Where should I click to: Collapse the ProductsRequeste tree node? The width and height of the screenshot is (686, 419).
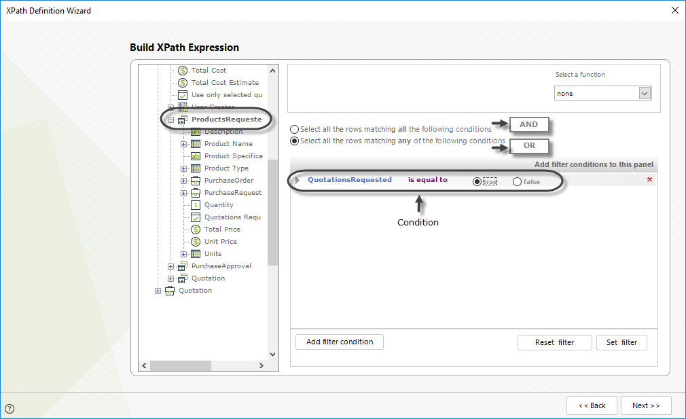coord(171,120)
